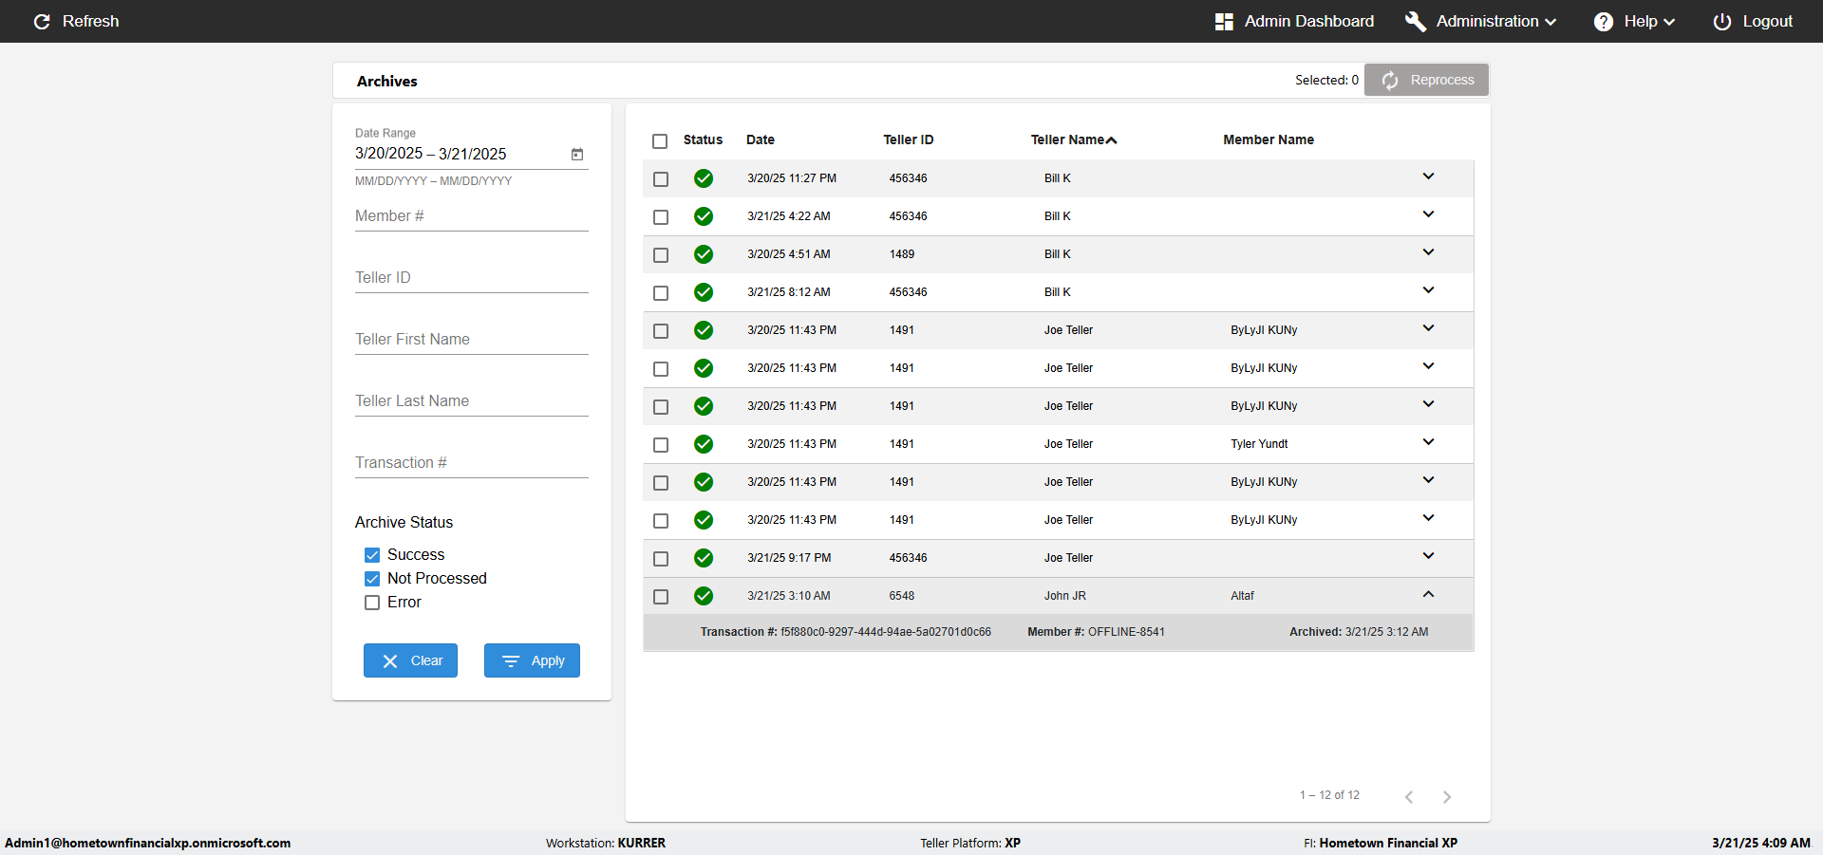The width and height of the screenshot is (1823, 855).
Task: Click the Administration wrench icon
Action: [1415, 21]
